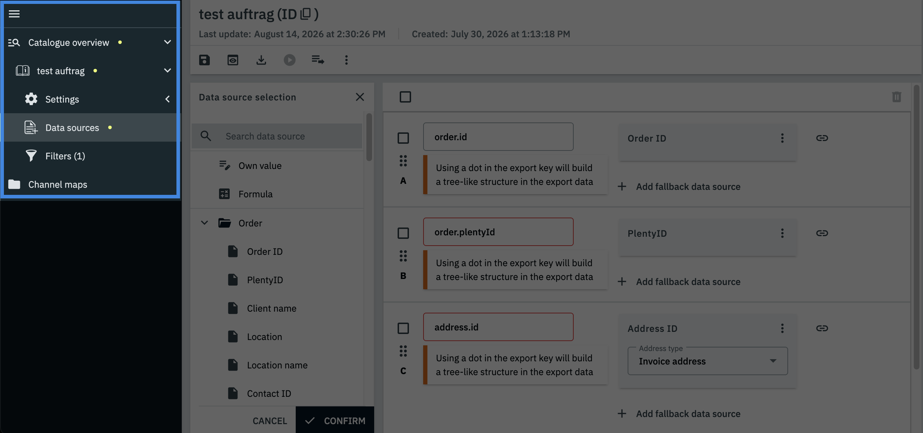Click link icon for address.id row

822,328
